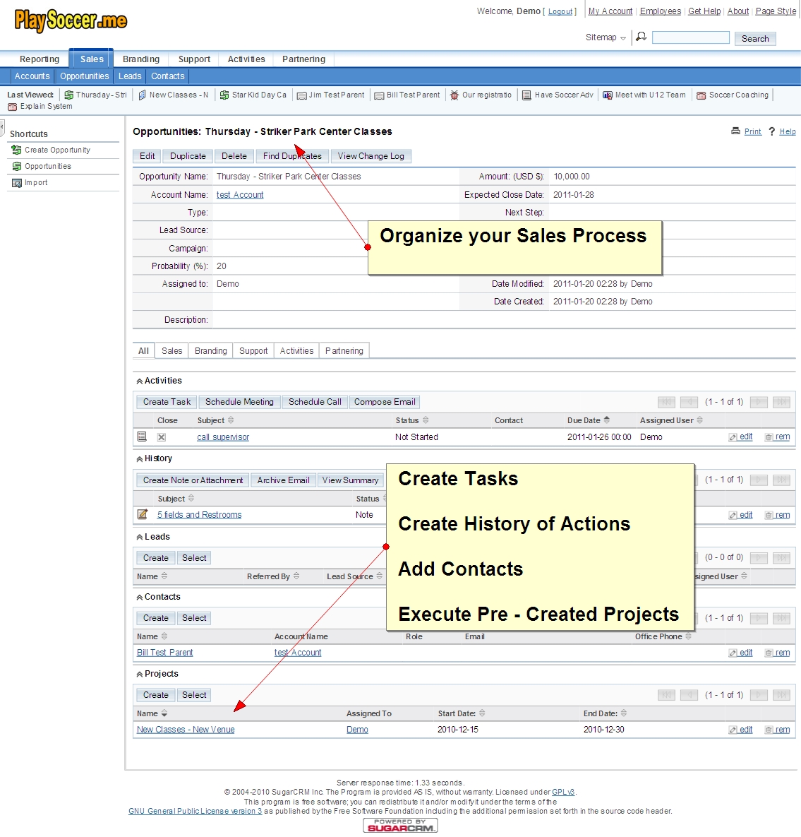Click Create Note or Attachment button
The height and width of the screenshot is (837, 801).
(193, 480)
